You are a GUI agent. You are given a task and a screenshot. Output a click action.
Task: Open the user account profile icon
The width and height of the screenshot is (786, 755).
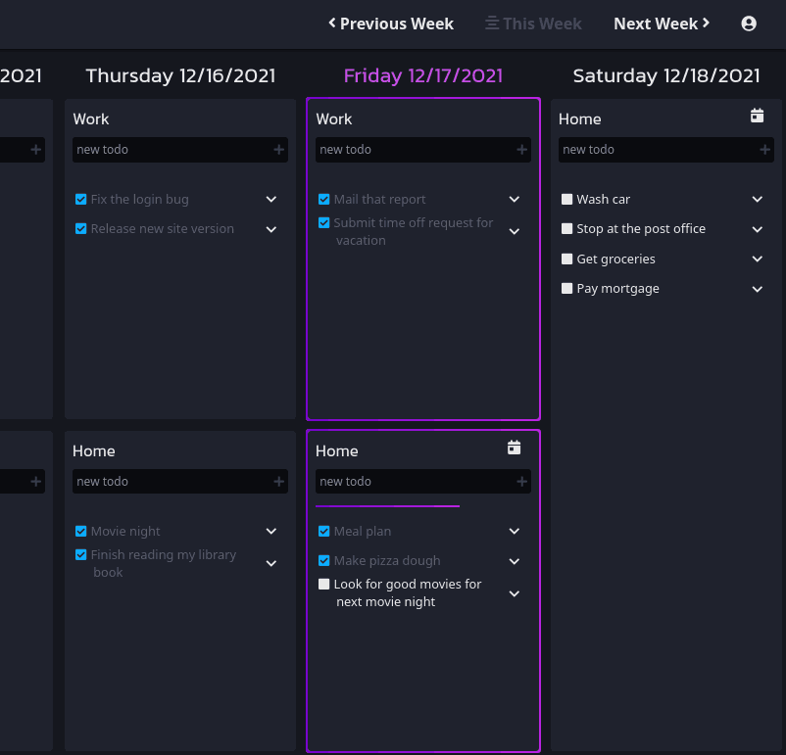coord(749,24)
